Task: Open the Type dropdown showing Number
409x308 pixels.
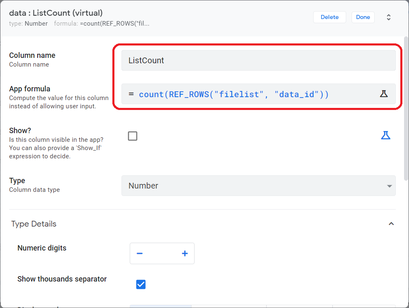Action: [x=259, y=186]
